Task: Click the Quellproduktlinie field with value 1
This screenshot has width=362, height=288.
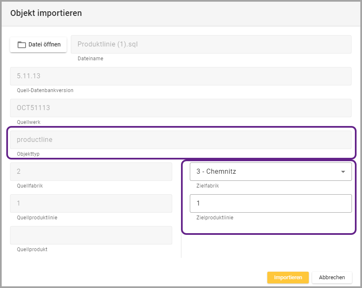Action: pos(91,203)
